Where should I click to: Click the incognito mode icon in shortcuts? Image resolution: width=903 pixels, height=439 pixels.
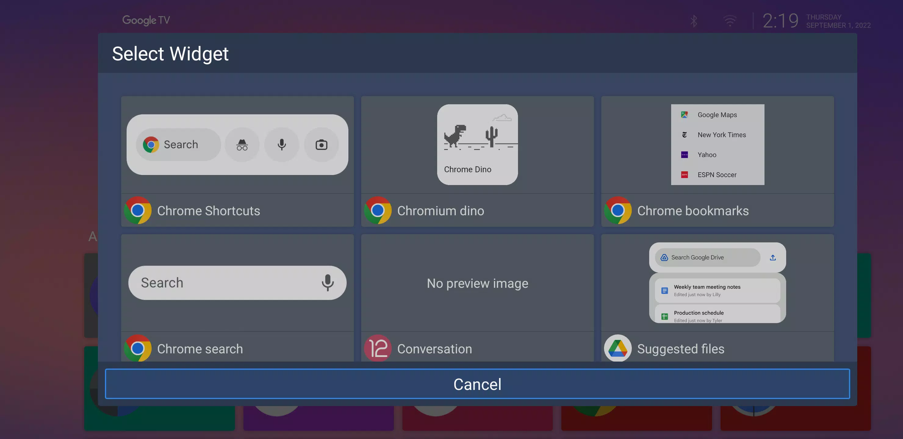[x=242, y=145]
